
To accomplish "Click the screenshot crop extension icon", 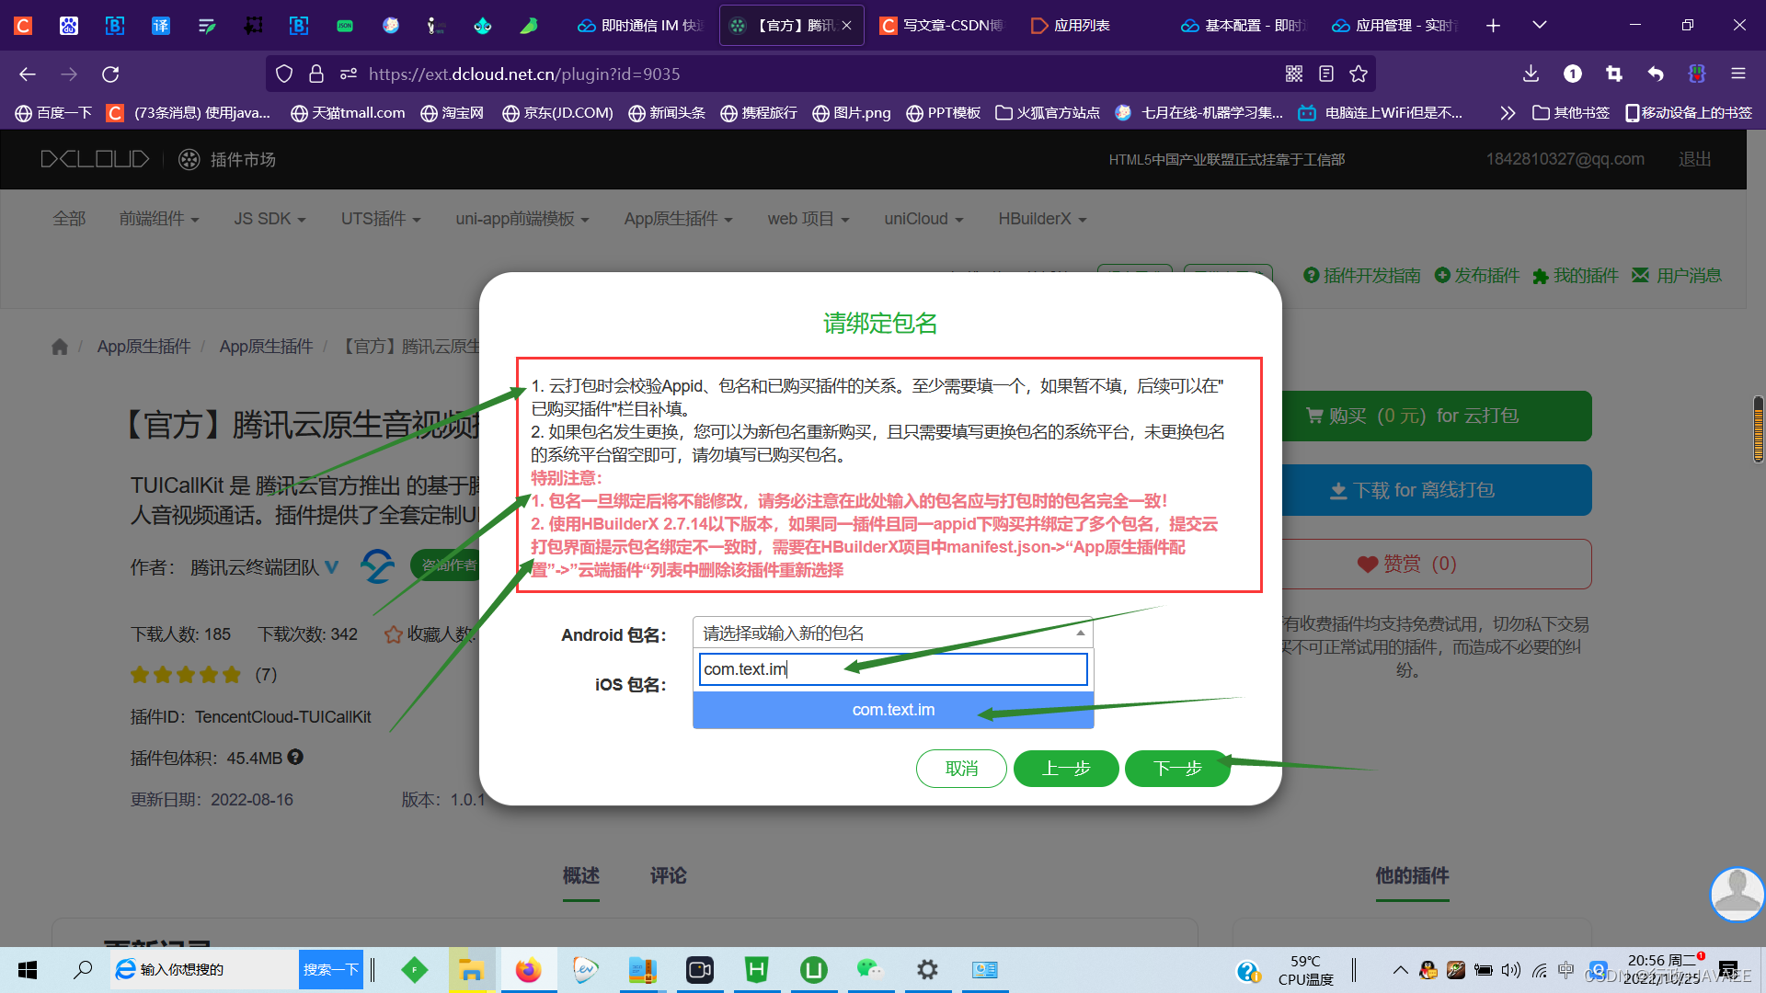I will pos(1614,74).
